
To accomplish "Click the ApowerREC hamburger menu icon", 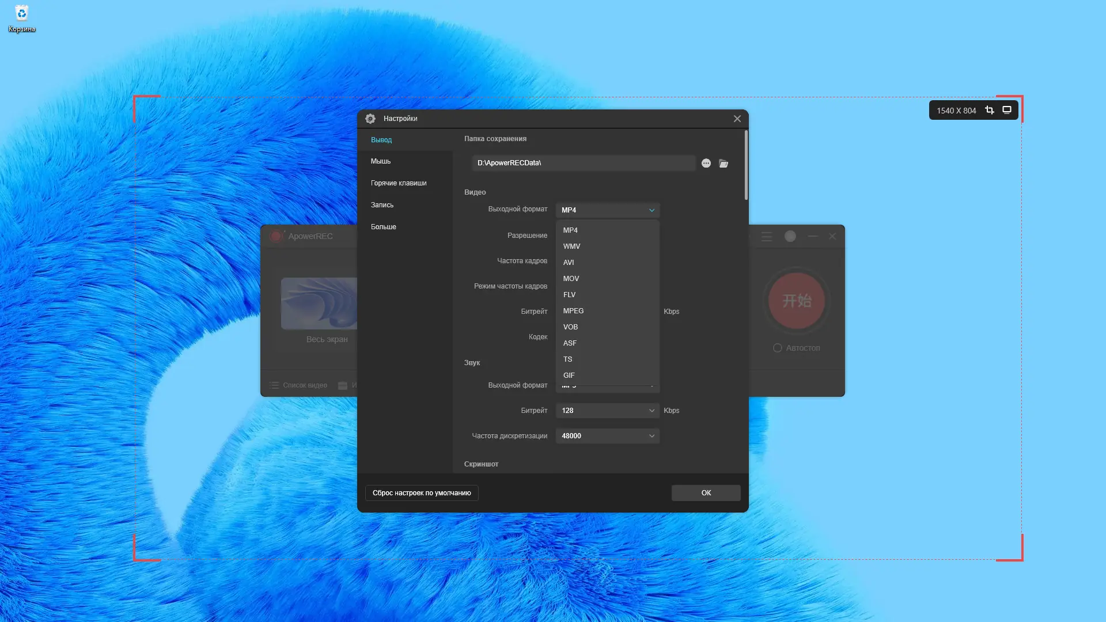I will click(x=767, y=237).
